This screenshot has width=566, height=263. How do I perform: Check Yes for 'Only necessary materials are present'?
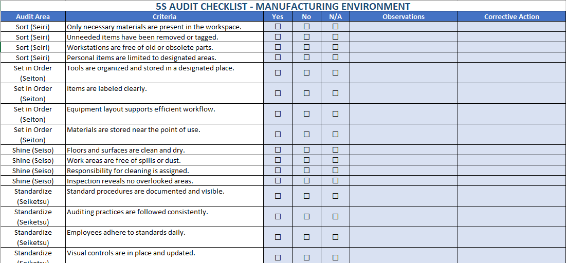tap(278, 27)
